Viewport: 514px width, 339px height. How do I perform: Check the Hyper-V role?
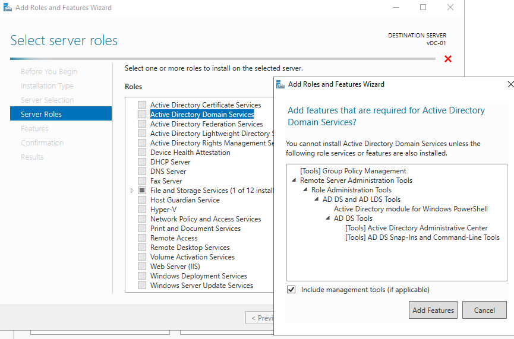point(142,210)
